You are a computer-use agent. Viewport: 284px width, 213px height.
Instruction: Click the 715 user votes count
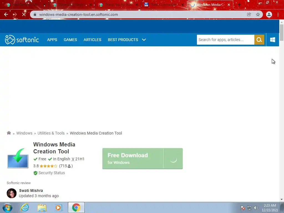pos(66,166)
